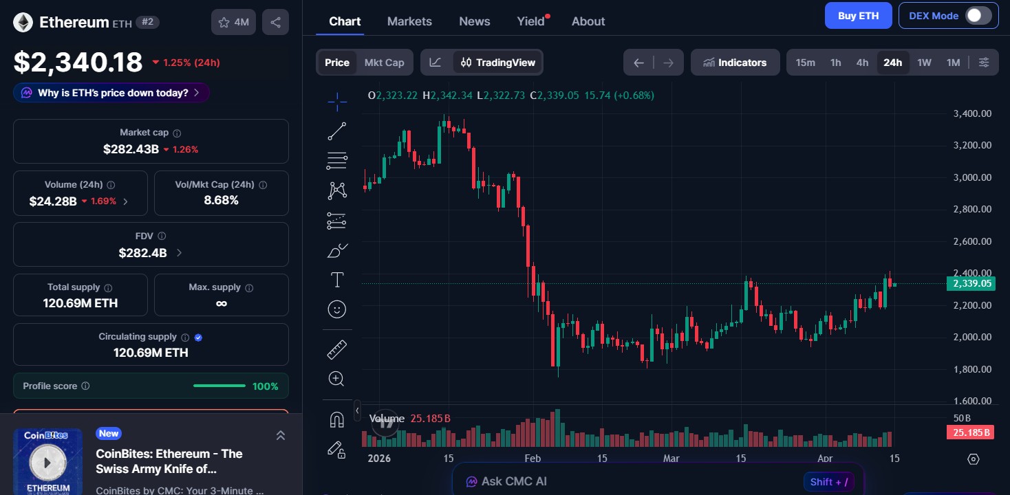Expand the Volume 24h details arrow

125,201
